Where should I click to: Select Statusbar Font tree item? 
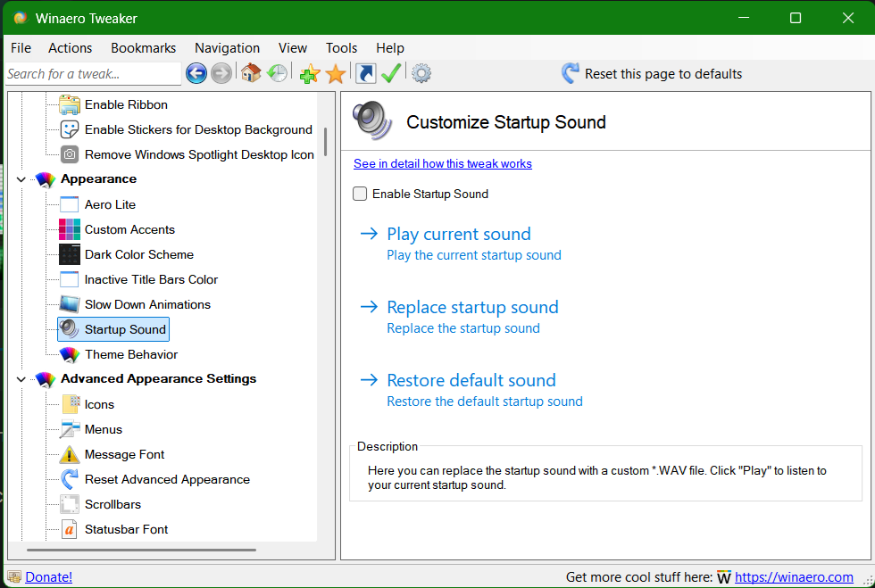pyautogui.click(x=126, y=529)
